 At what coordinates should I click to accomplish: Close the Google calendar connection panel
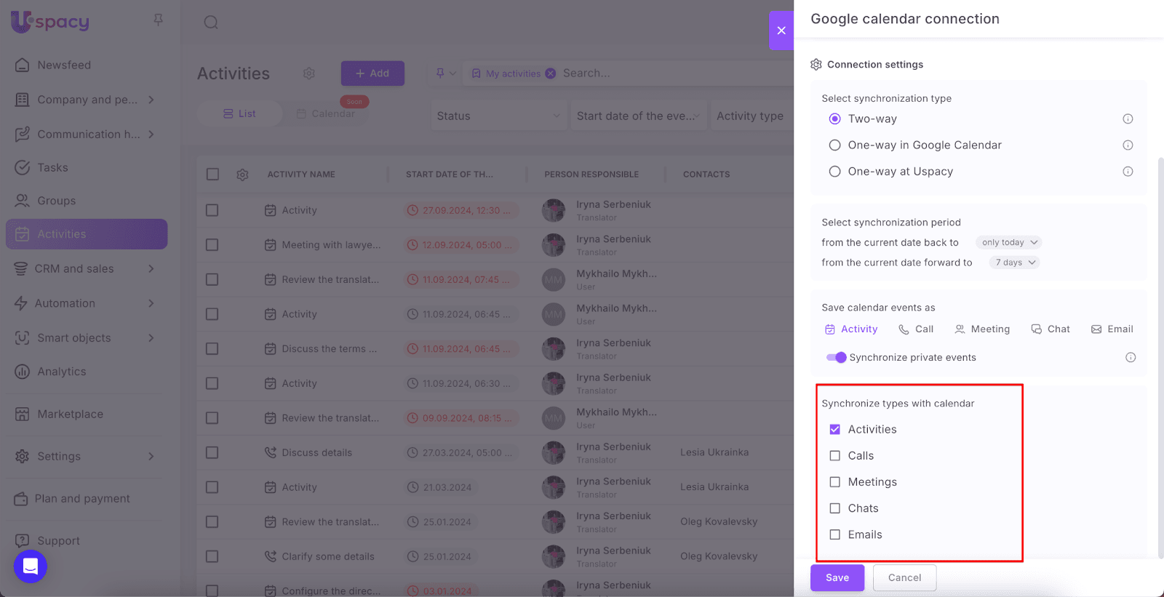[x=781, y=31]
